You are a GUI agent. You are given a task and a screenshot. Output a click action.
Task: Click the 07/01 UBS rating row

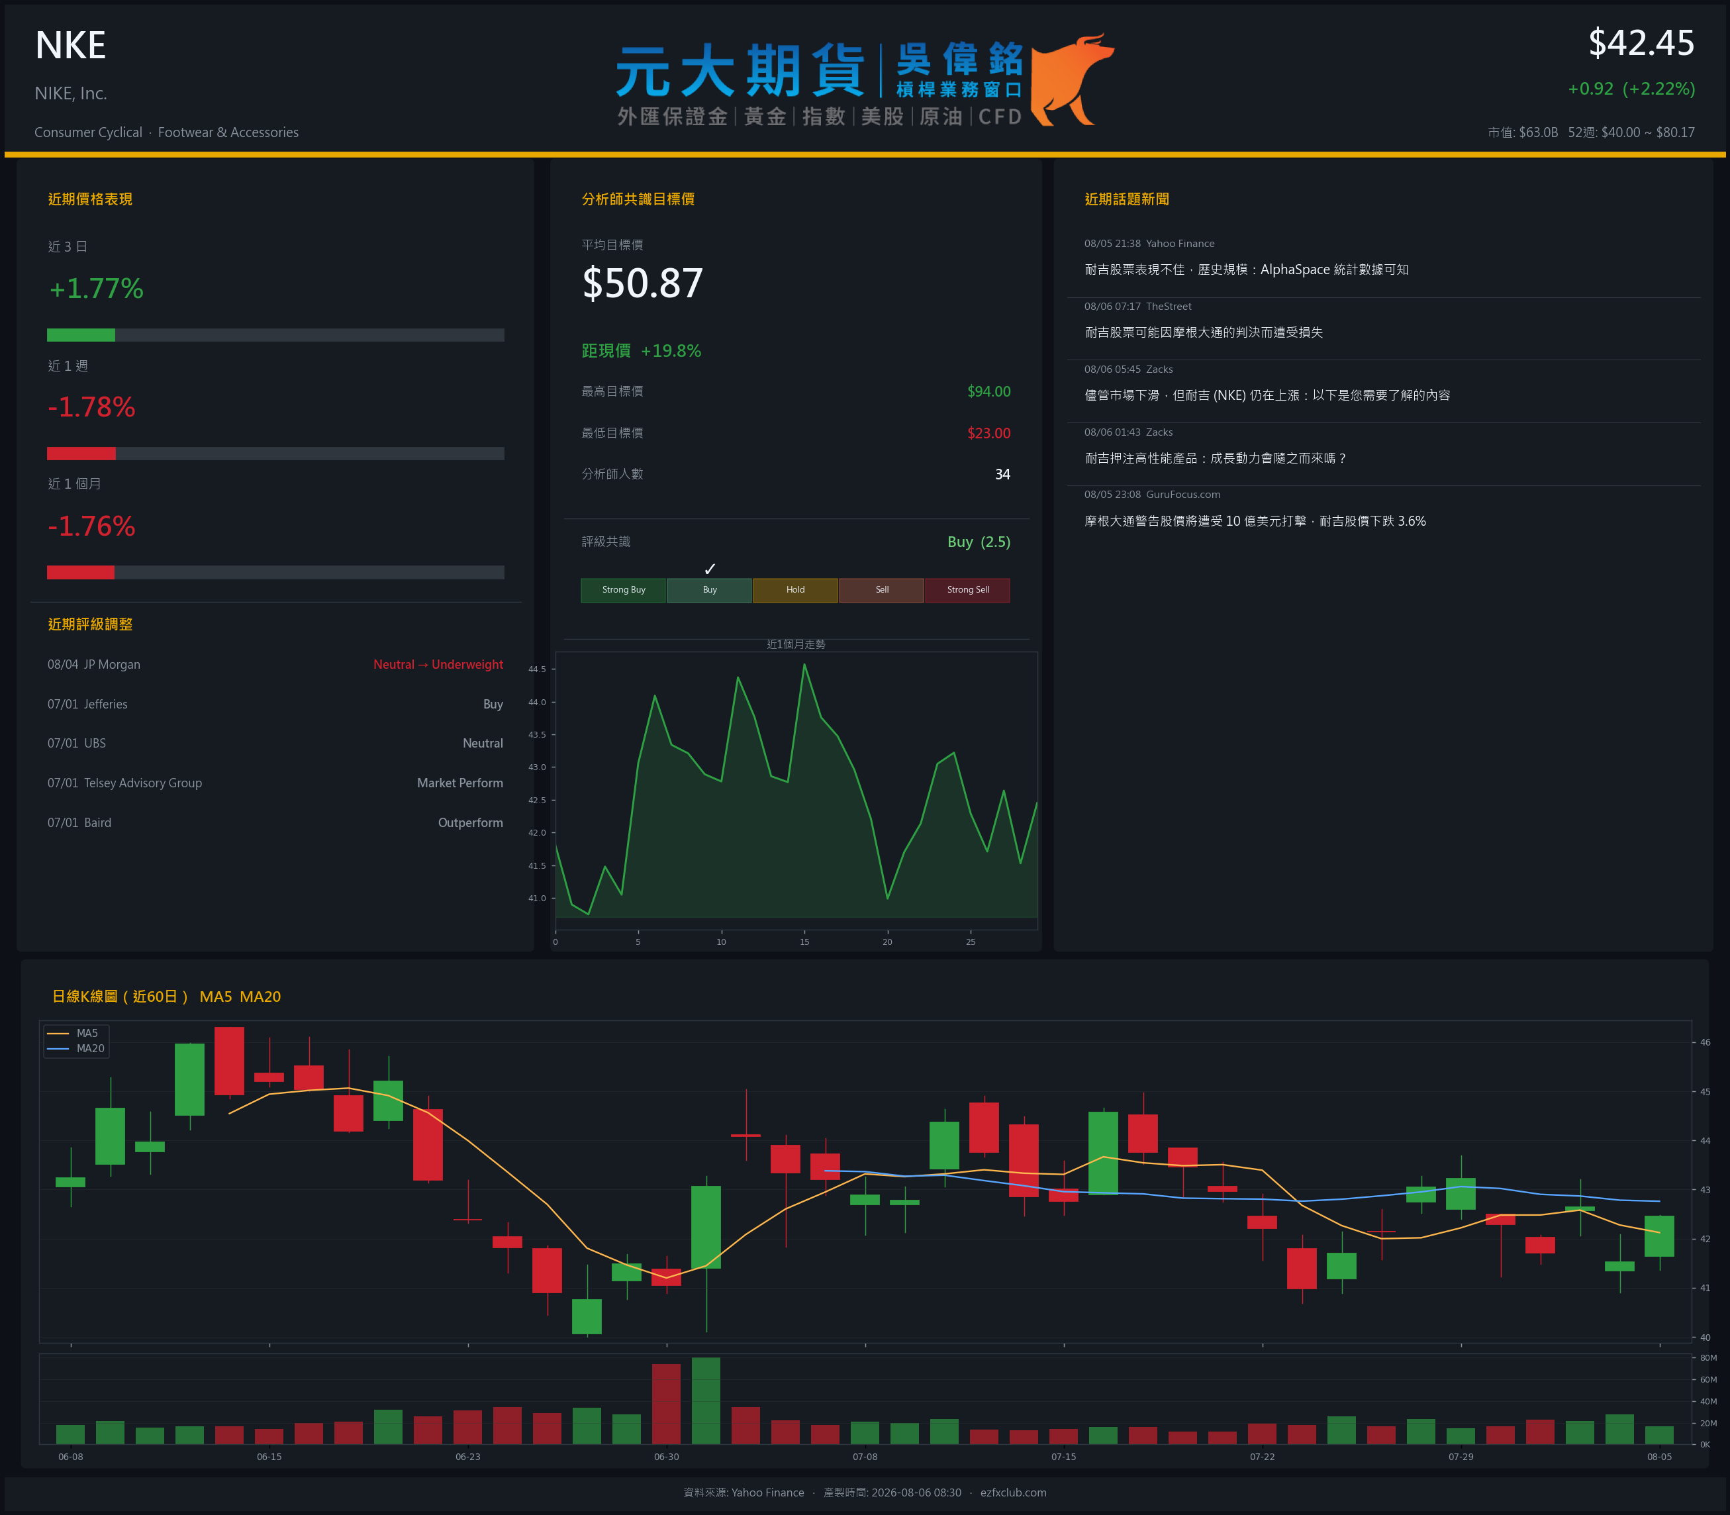click(x=275, y=743)
